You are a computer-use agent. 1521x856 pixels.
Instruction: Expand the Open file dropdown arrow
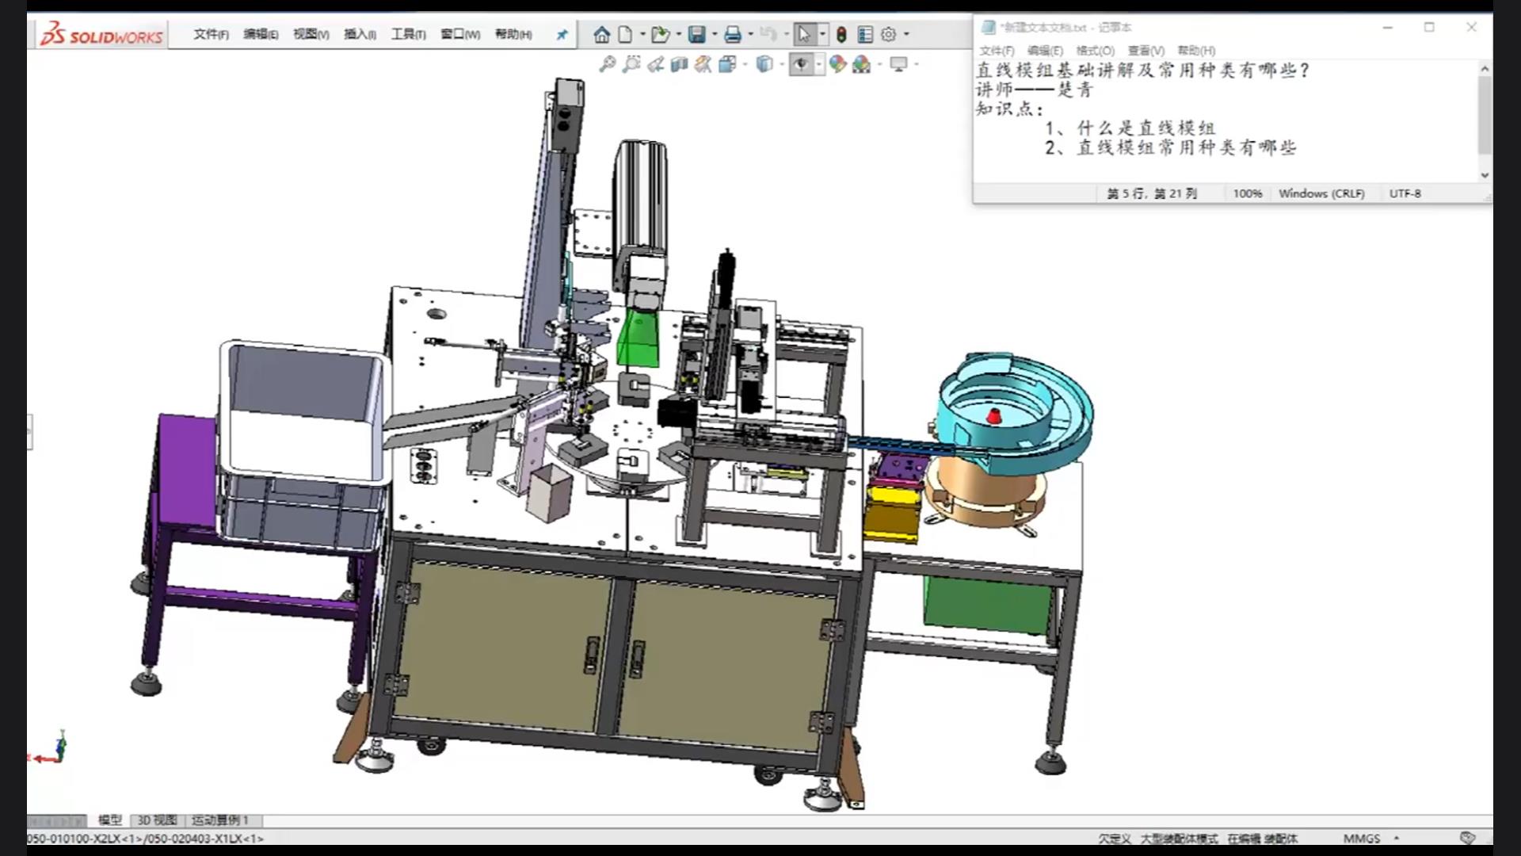pyautogui.click(x=678, y=35)
